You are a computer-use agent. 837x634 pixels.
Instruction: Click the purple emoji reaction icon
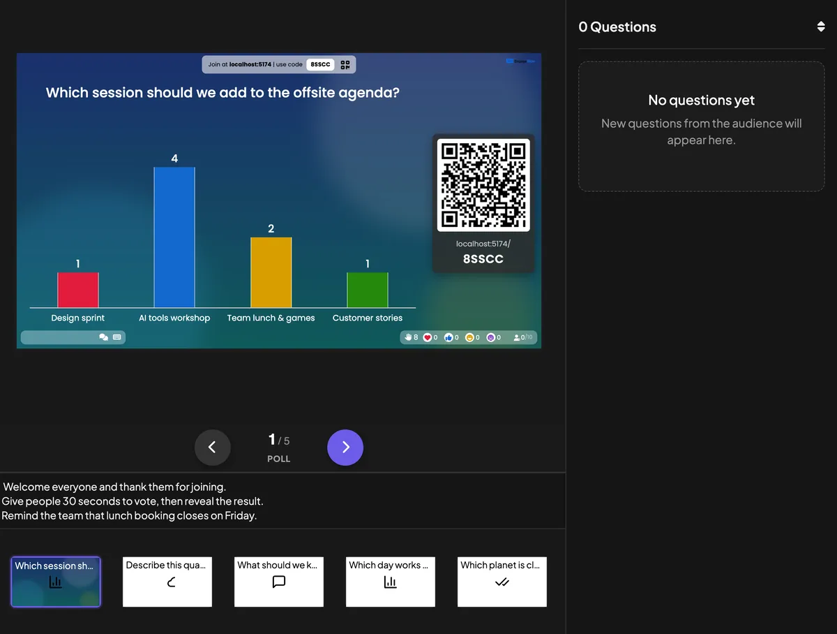pos(490,337)
